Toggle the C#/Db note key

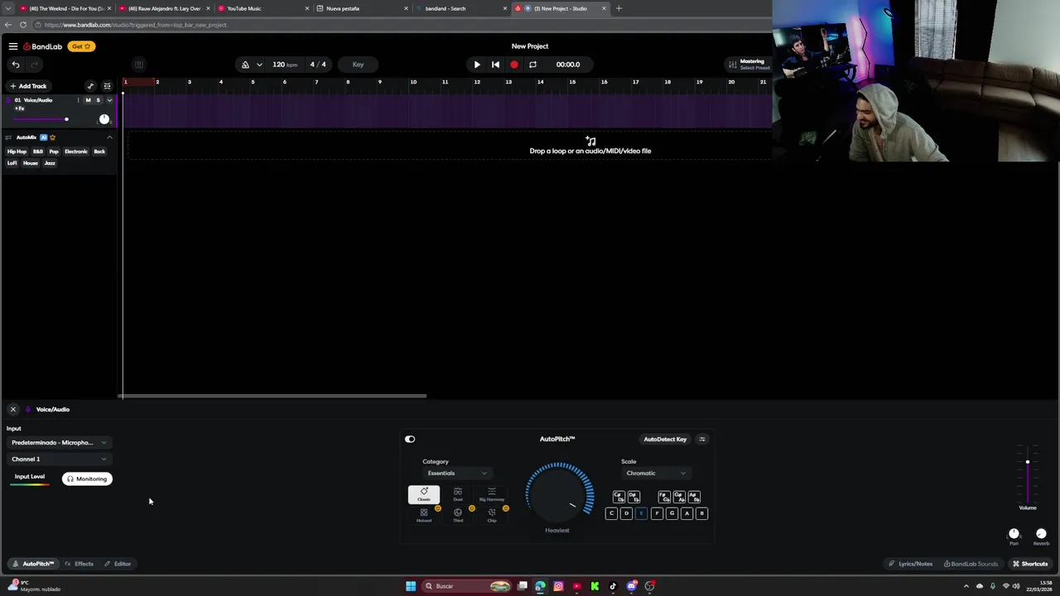tap(619, 497)
